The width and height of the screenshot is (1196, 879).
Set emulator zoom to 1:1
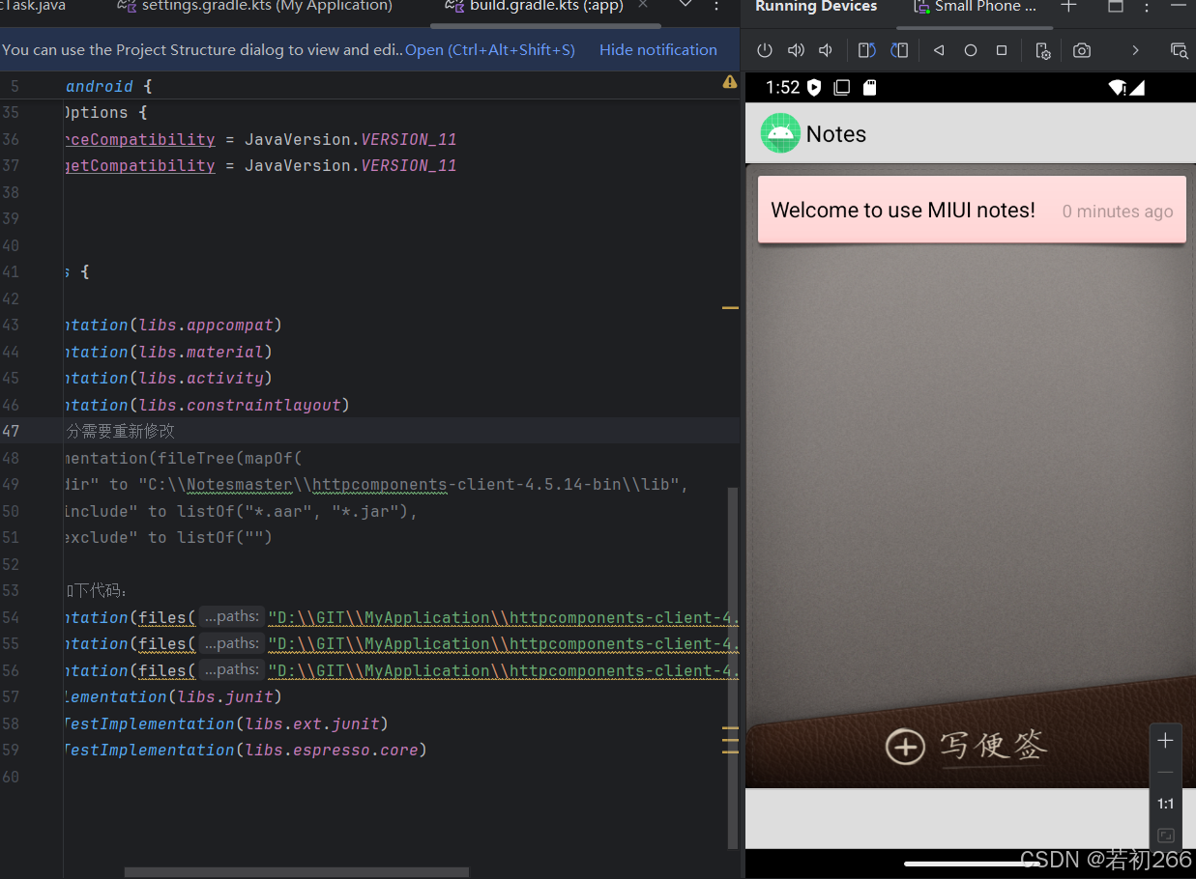[x=1165, y=804]
